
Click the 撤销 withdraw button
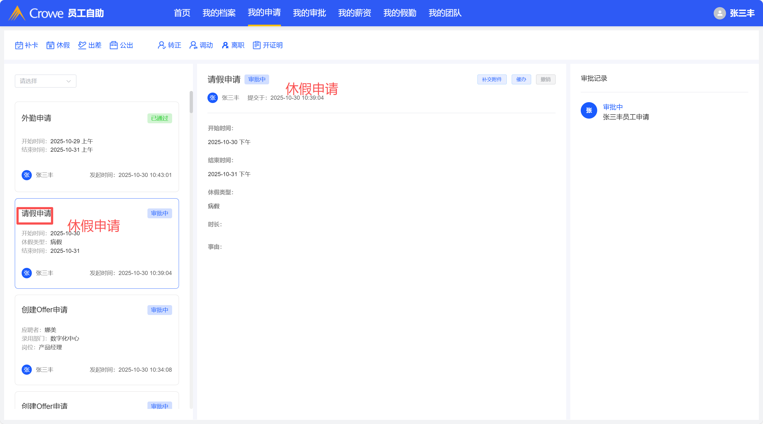click(x=545, y=79)
